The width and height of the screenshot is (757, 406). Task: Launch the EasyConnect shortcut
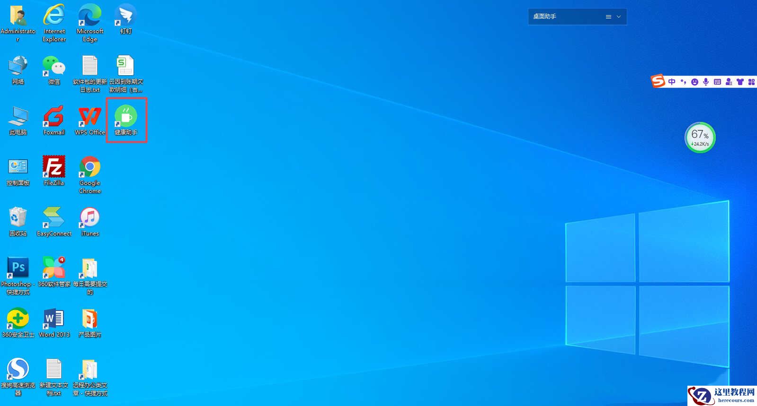54,217
